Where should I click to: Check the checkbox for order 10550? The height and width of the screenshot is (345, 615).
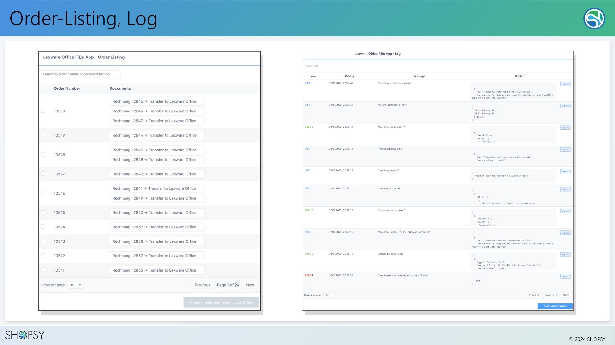coord(43,111)
